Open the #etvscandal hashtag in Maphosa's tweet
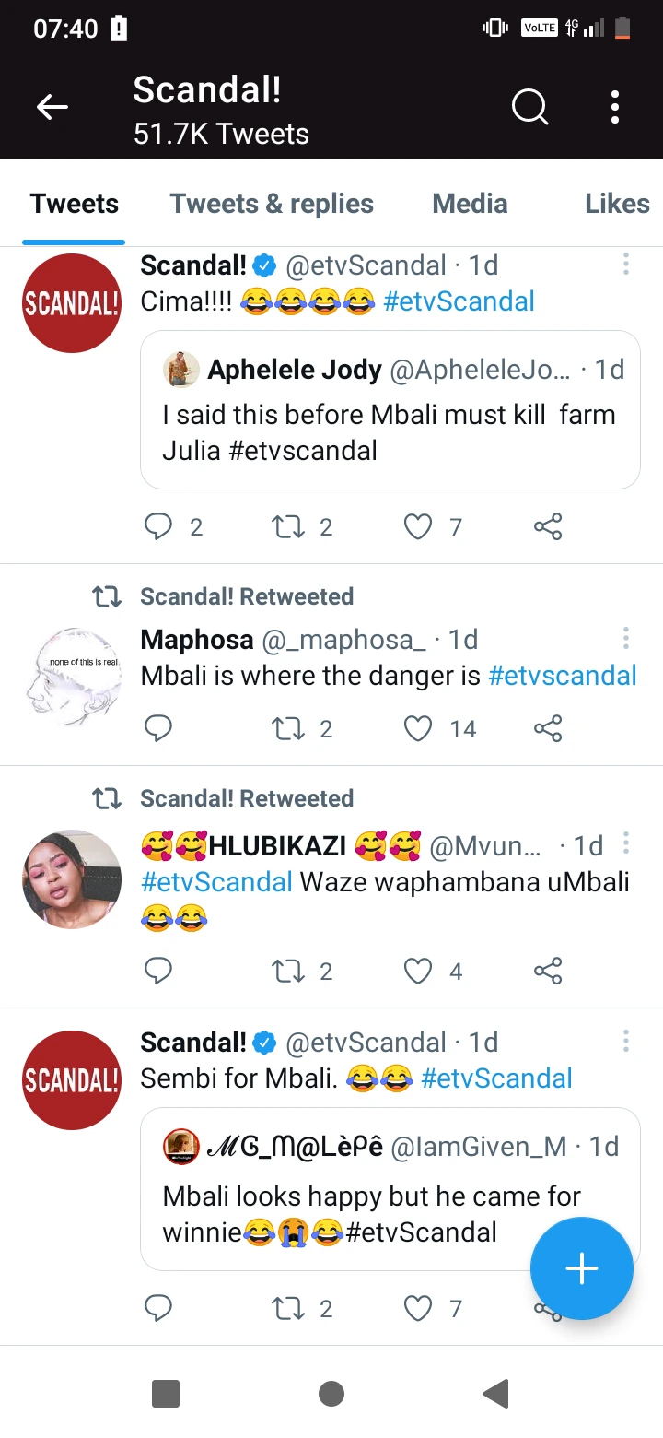663x1438 pixels. (562, 676)
